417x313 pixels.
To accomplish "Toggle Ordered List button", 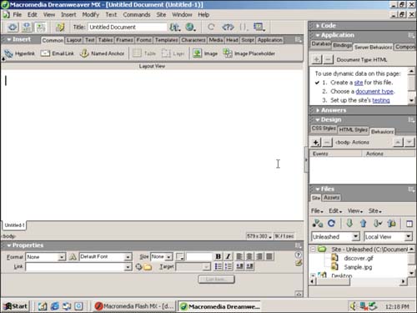I will coord(229,266).
